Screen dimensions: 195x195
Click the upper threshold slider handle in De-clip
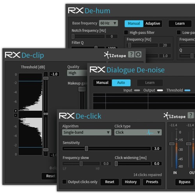[x=46, y=78]
